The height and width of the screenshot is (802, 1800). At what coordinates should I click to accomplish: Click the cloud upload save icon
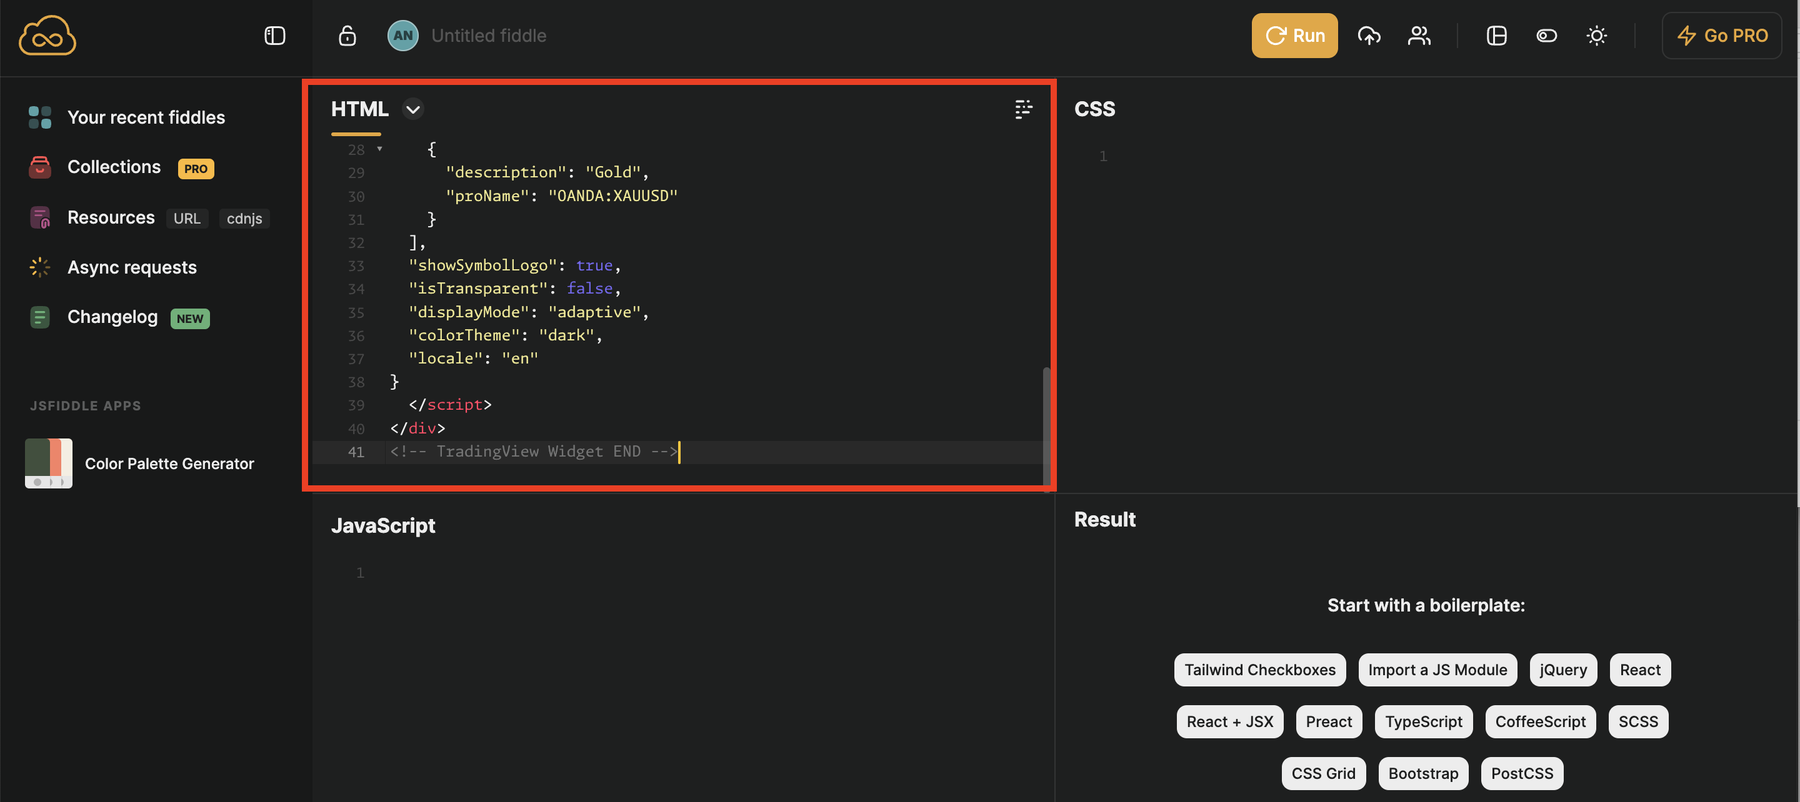1369,36
